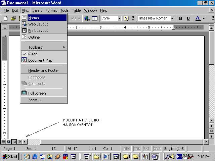Click the 75% zoom value field
The image size is (215, 161).
(110, 18)
